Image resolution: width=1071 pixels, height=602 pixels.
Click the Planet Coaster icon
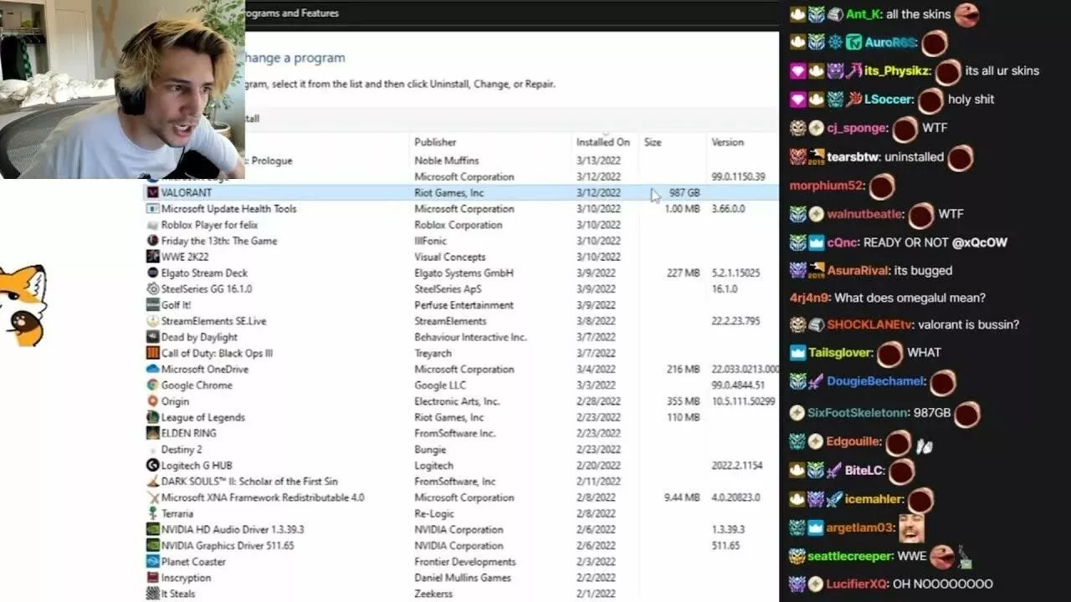click(152, 562)
